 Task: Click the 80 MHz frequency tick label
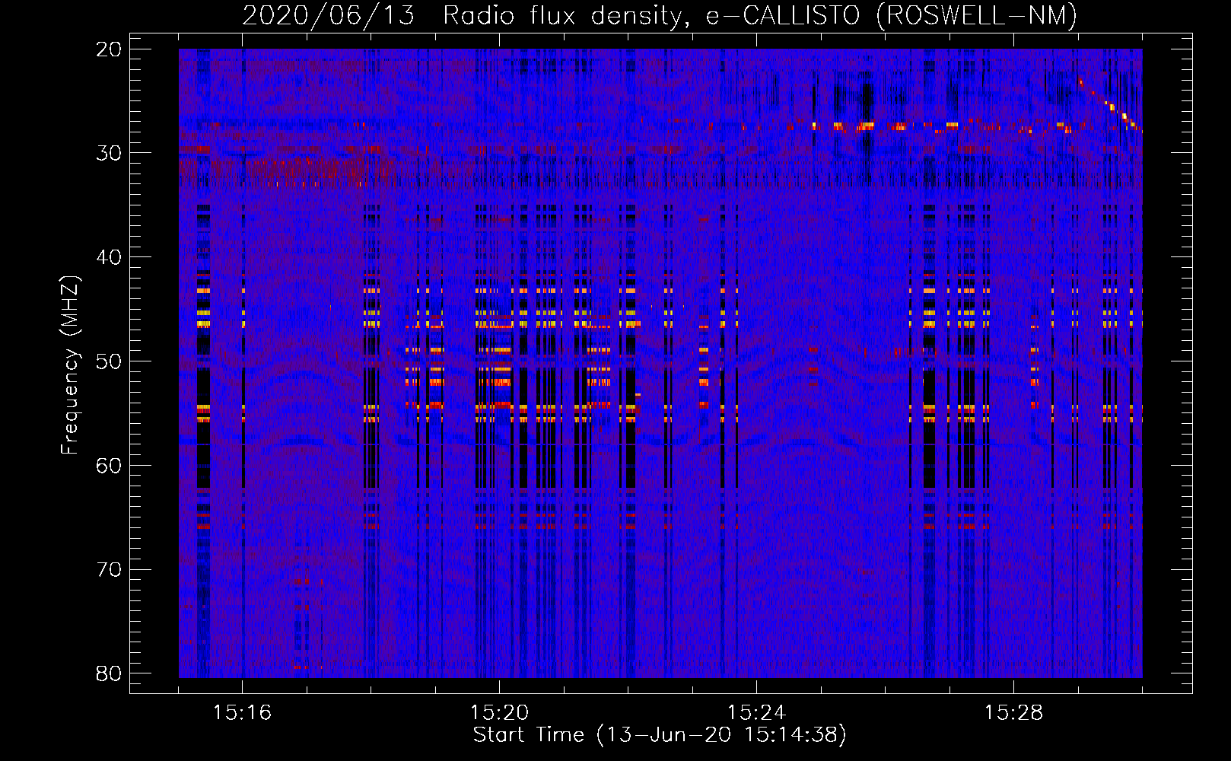(109, 673)
